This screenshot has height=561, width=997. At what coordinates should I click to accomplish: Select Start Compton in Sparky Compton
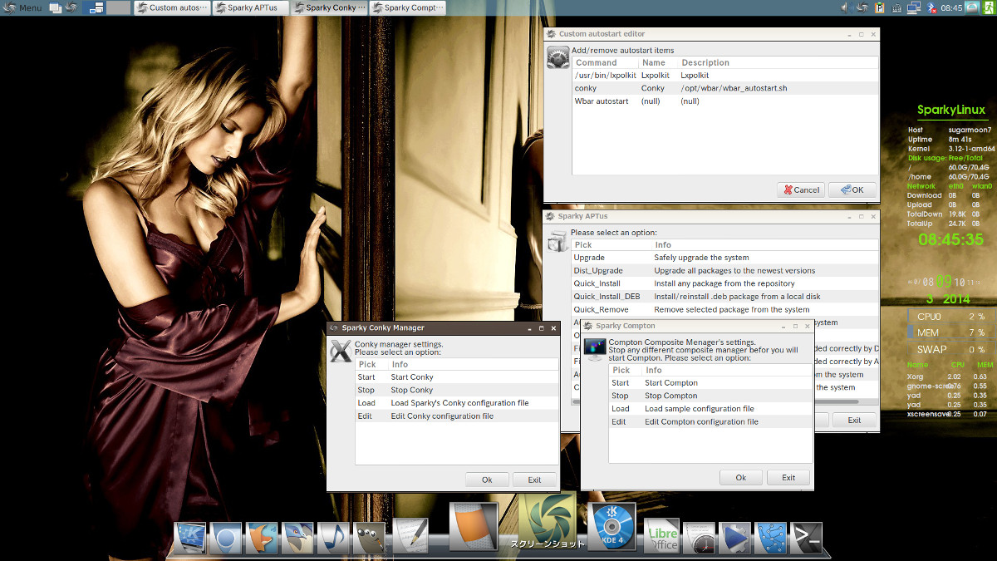pos(710,383)
